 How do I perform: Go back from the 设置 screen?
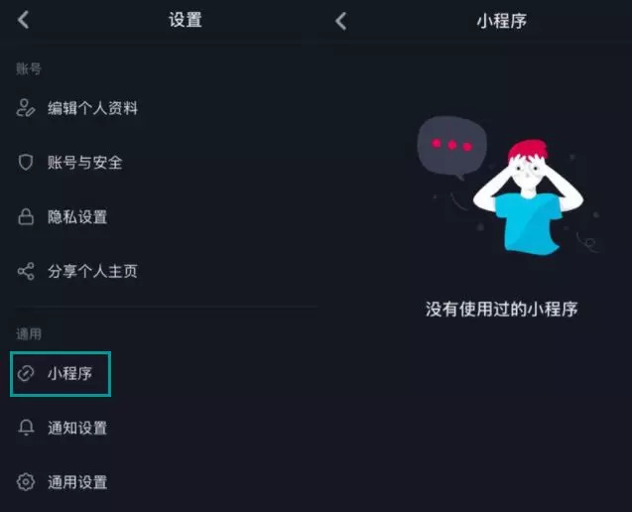point(24,20)
